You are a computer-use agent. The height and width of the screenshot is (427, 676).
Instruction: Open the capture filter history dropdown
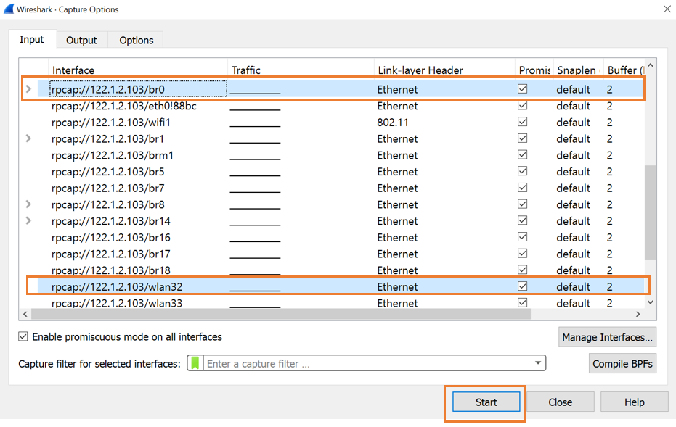pos(538,363)
